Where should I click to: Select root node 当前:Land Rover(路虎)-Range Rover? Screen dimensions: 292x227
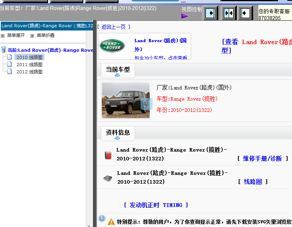50,50
